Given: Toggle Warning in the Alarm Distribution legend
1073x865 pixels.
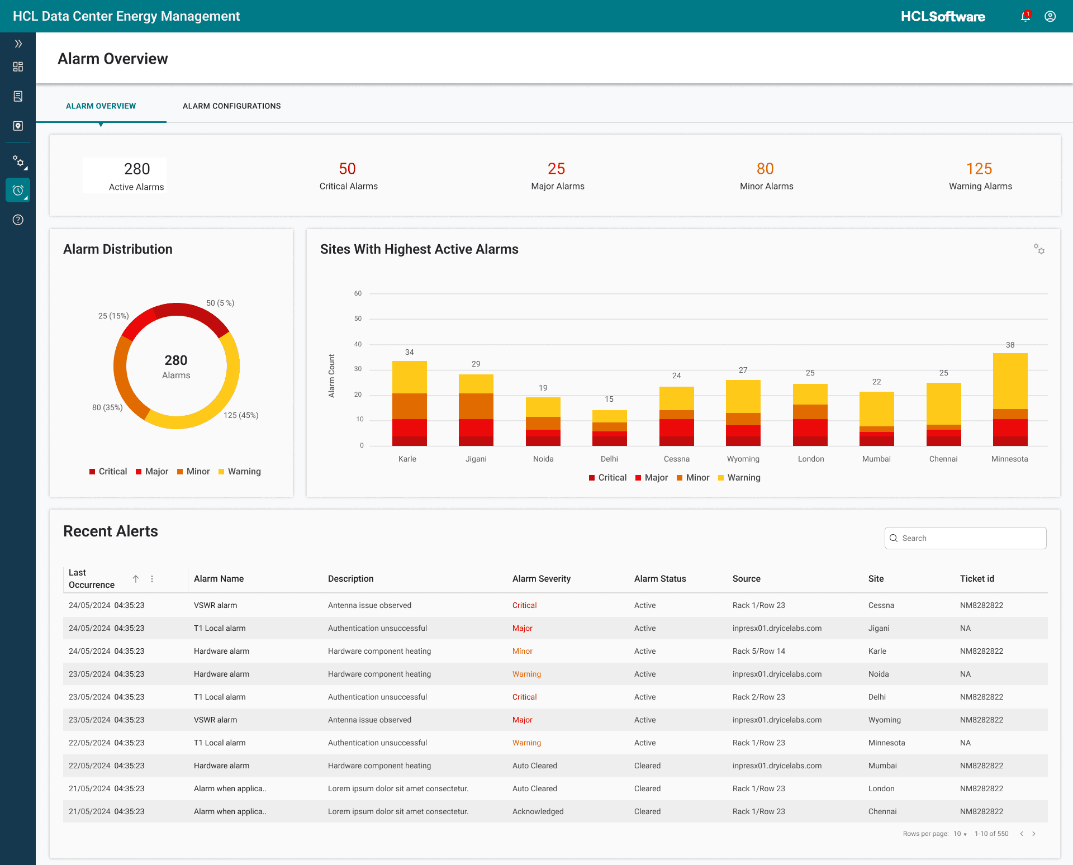Looking at the screenshot, I should (x=240, y=472).
